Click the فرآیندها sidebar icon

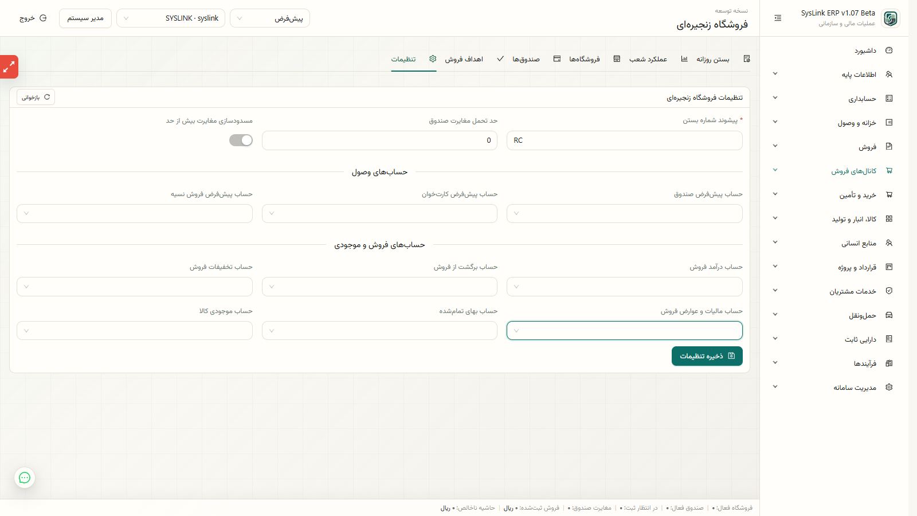click(889, 363)
